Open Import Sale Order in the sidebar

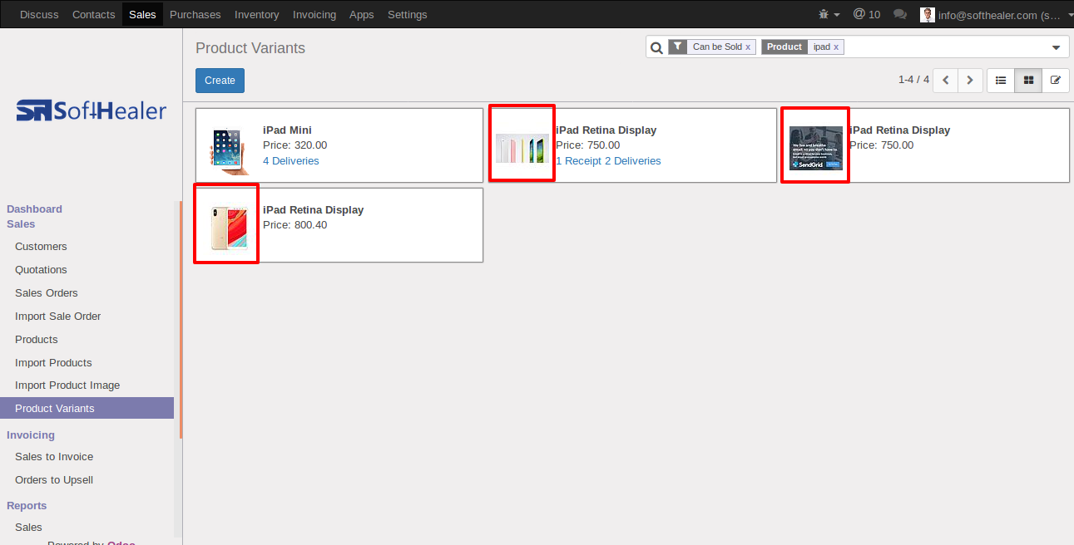[58, 317]
